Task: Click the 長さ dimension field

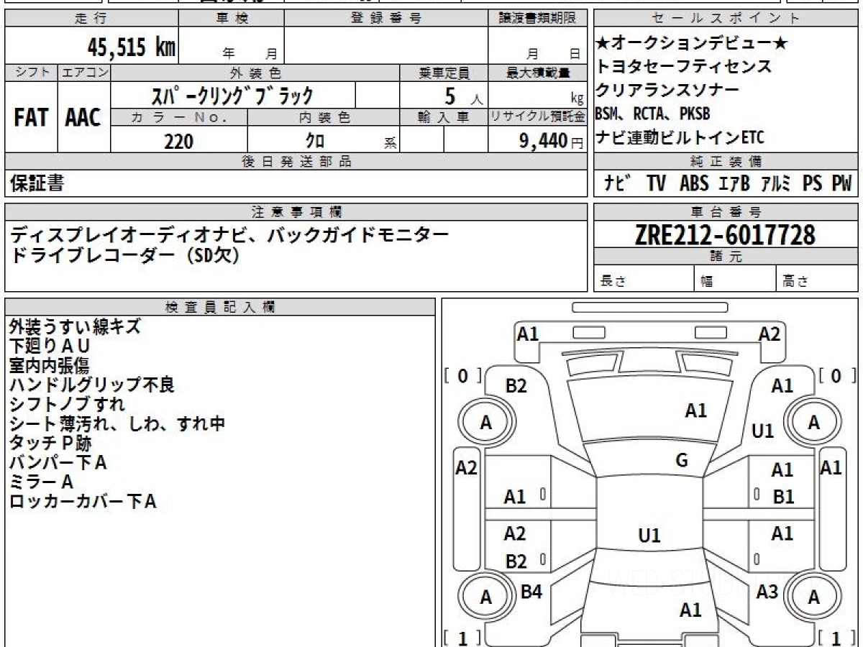Action: click(x=644, y=279)
